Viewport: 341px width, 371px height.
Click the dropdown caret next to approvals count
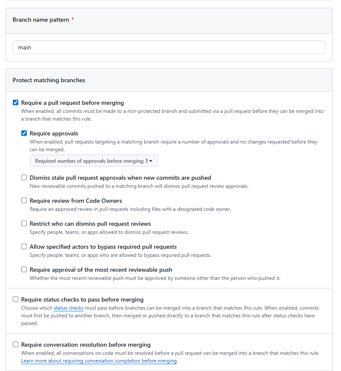coord(151,161)
